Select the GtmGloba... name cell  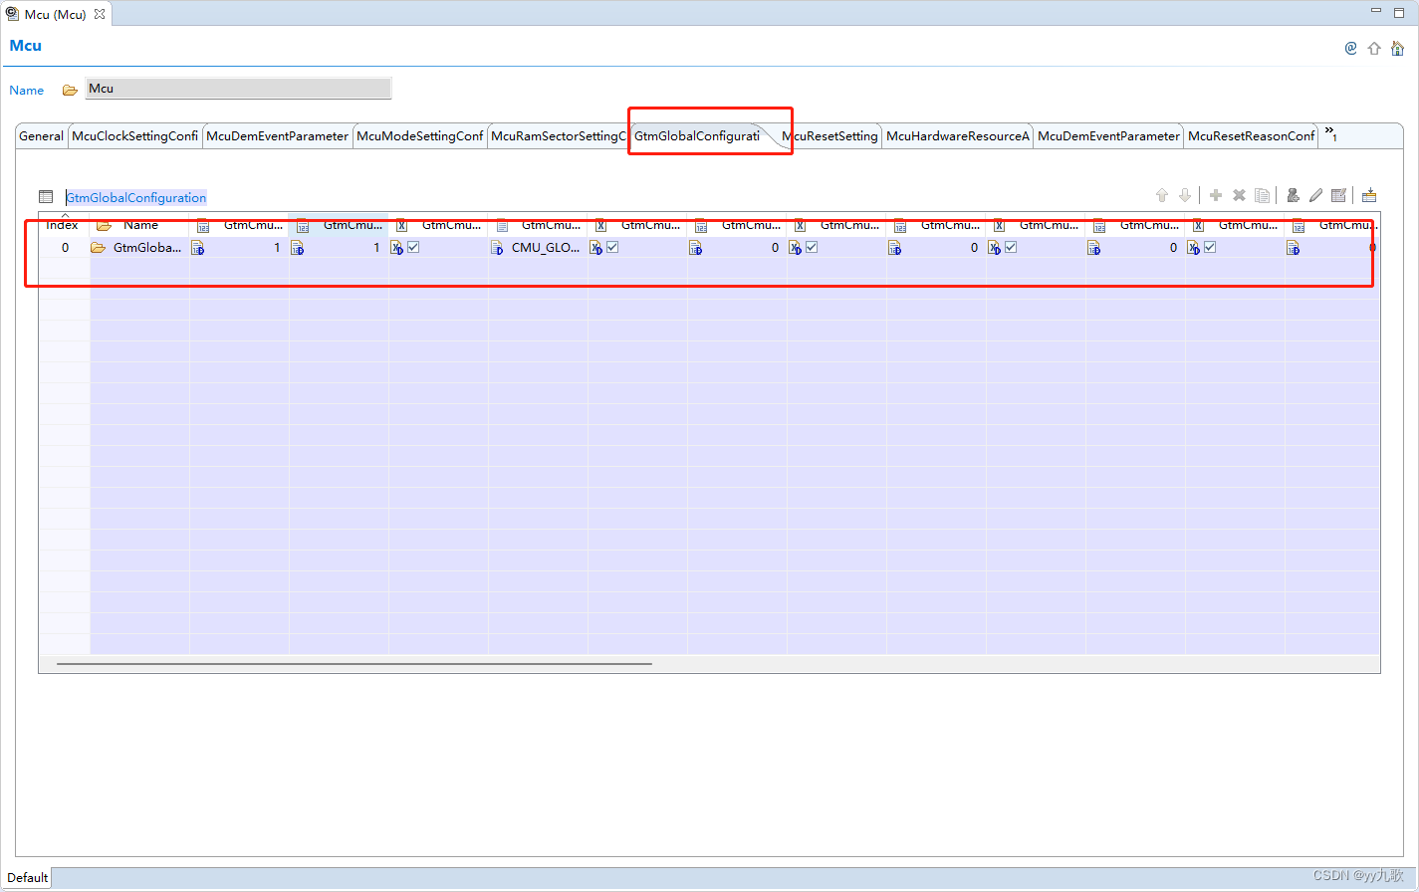click(x=139, y=248)
